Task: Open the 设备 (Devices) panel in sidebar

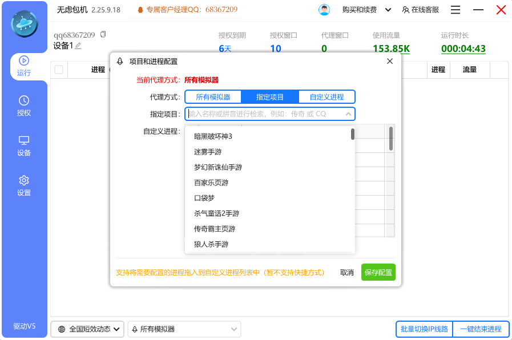Action: pyautogui.click(x=23, y=147)
